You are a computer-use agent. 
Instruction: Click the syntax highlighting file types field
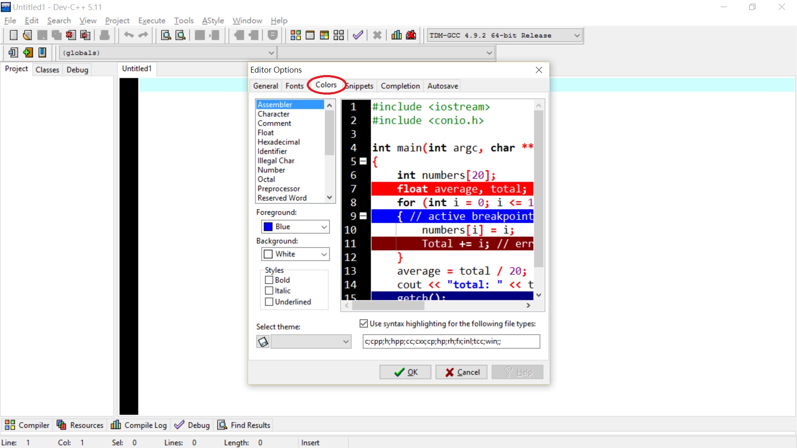tap(451, 341)
